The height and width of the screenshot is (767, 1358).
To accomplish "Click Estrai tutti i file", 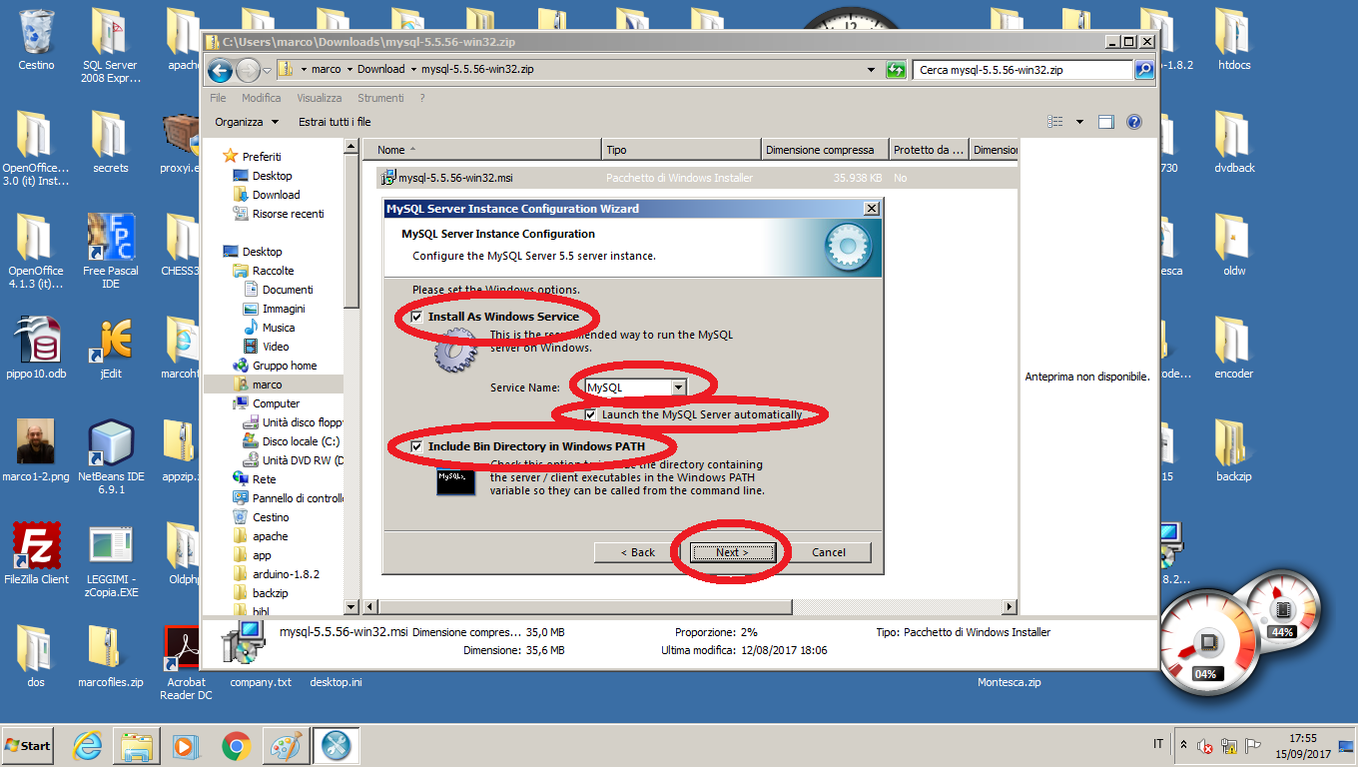I will 335,122.
